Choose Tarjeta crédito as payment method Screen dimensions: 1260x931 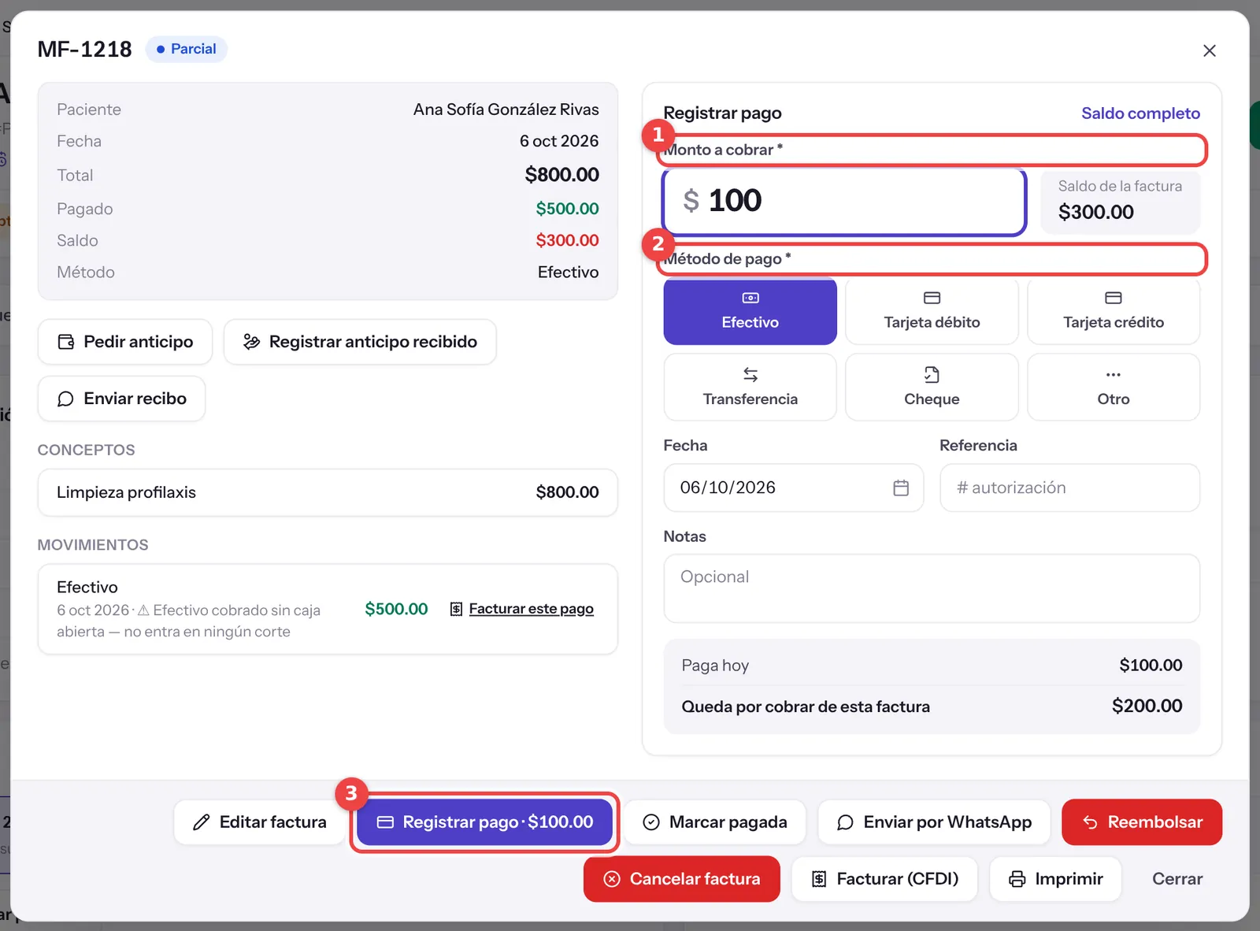(1114, 311)
